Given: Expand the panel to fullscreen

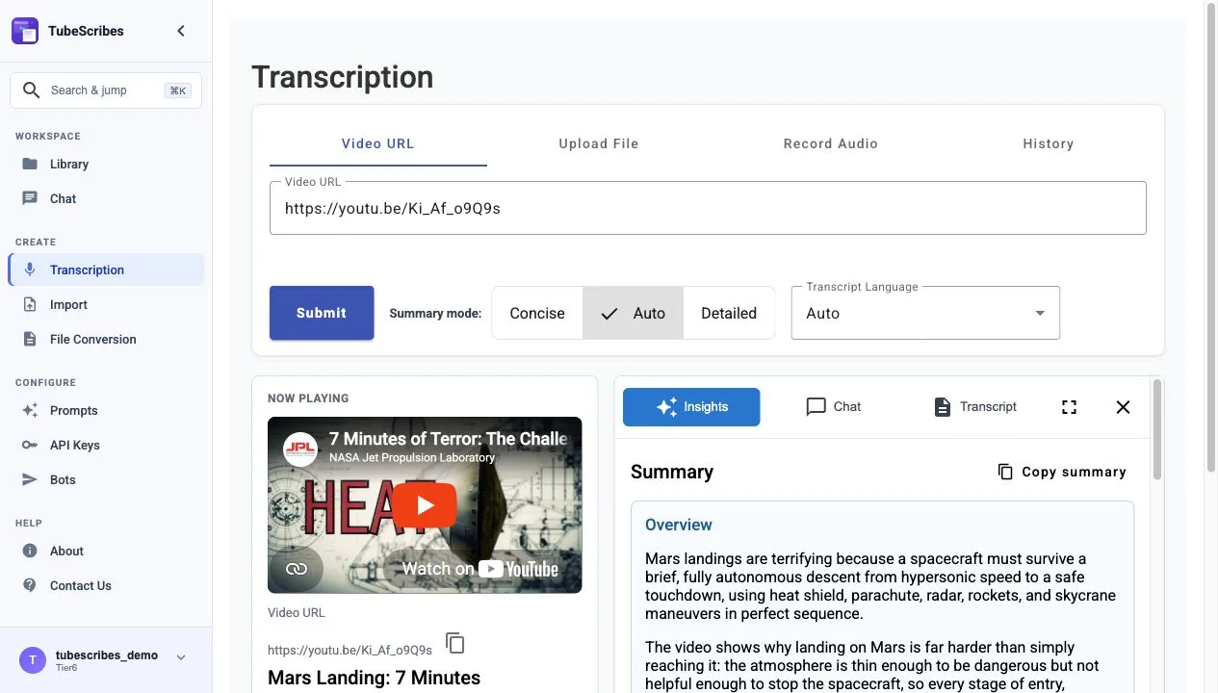Looking at the screenshot, I should 1069,407.
